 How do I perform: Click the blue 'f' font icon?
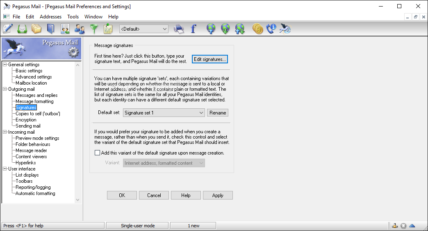pyautogui.click(x=193, y=29)
